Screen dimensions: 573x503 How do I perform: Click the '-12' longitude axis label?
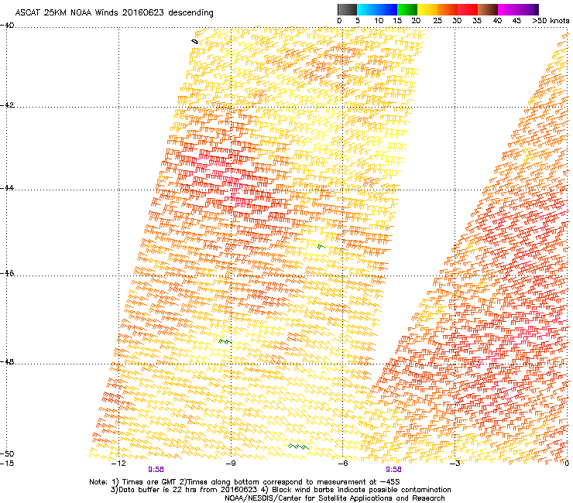tap(118, 464)
